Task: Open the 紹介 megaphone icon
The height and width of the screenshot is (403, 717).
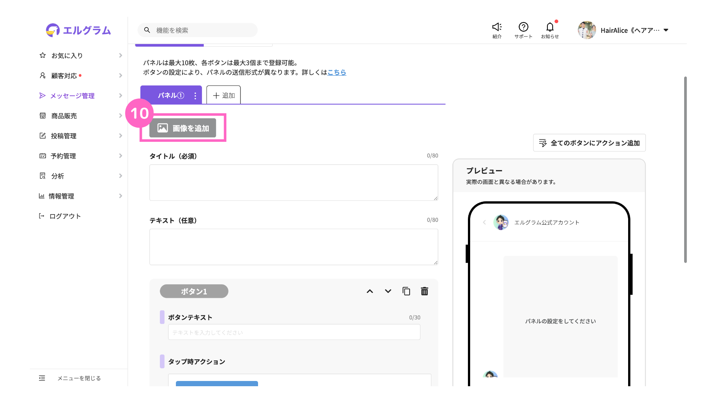Action: point(497,27)
